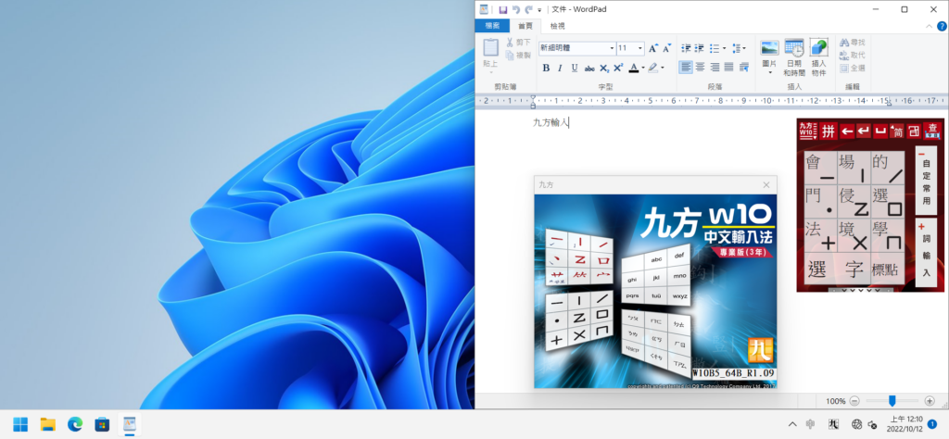Open the highlight color dropdown arrow
Viewport: 949px width, 439px height.
point(663,68)
